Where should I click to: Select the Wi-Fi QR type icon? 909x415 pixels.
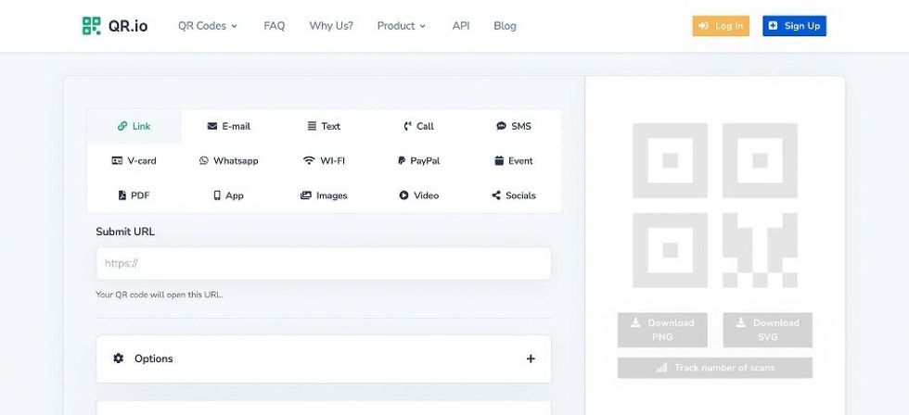309,161
